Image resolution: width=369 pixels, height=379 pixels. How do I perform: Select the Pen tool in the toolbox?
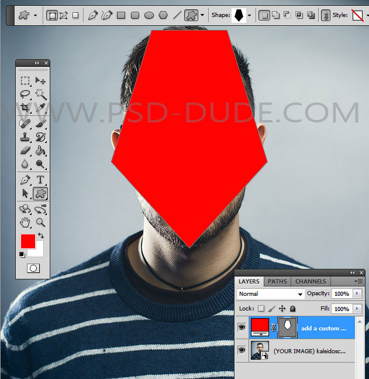click(x=25, y=180)
